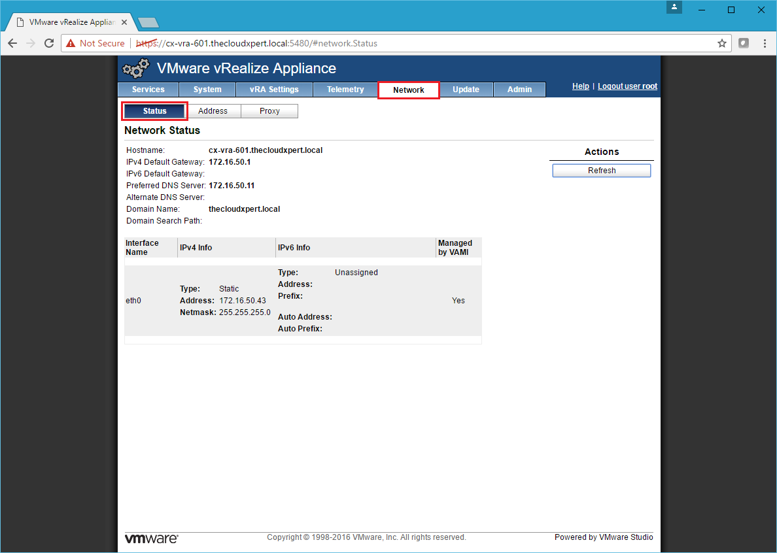Click the browser back arrow

[12, 43]
